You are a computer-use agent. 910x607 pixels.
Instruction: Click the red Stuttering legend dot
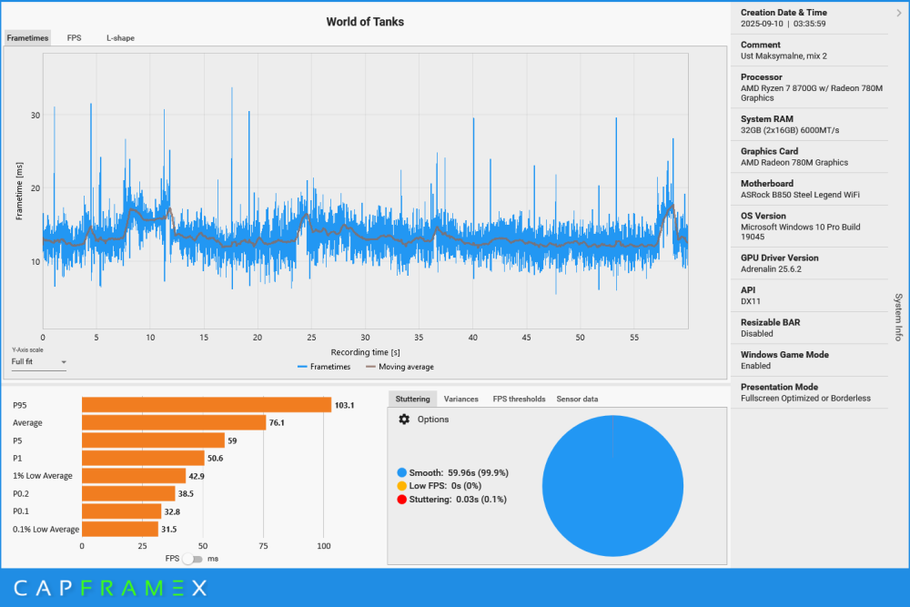click(x=402, y=499)
